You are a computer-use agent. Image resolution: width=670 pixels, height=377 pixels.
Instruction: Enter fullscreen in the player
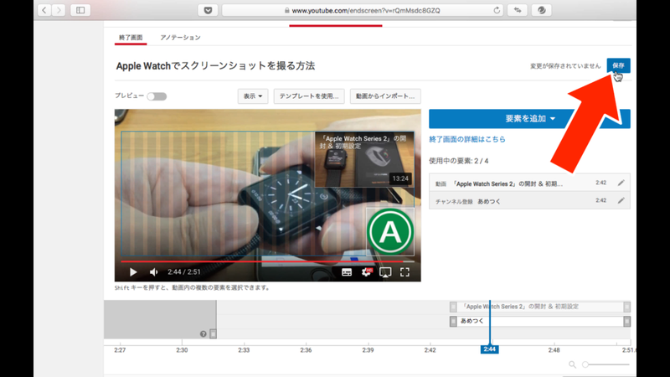[405, 272]
